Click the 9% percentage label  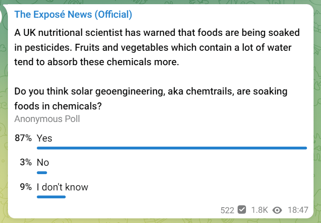click(26, 187)
